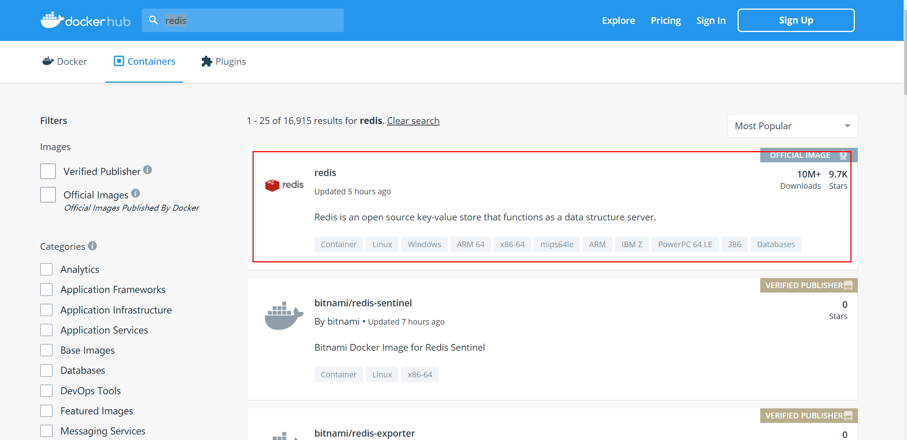The image size is (907, 440).
Task: Enable the Verified Publisher checkbox
Action: 48,171
